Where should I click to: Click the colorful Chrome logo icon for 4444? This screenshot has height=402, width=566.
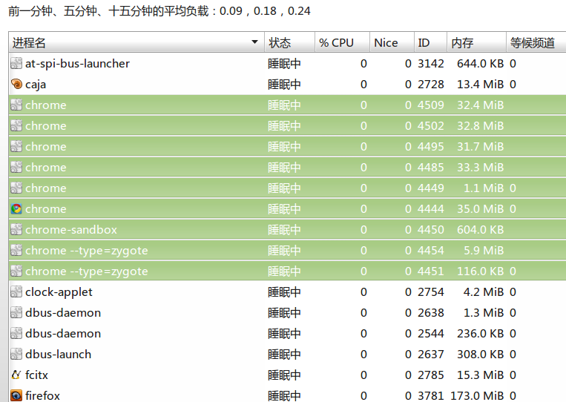(16, 208)
